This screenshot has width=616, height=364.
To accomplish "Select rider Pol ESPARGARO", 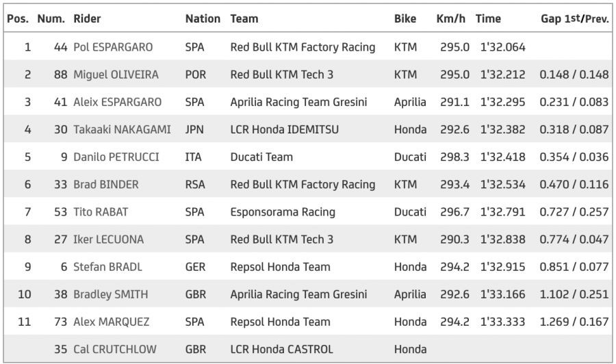I will (x=113, y=47).
